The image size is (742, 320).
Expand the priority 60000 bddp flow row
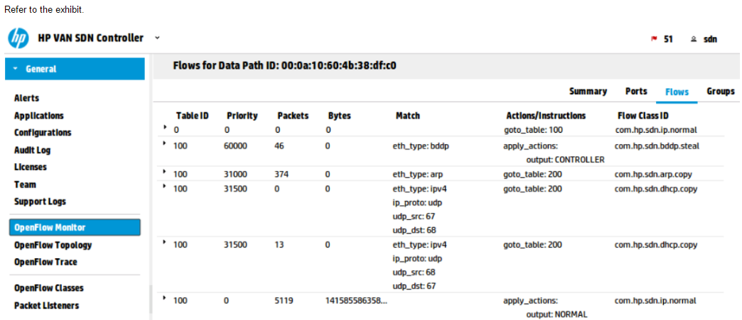pyautogui.click(x=165, y=144)
